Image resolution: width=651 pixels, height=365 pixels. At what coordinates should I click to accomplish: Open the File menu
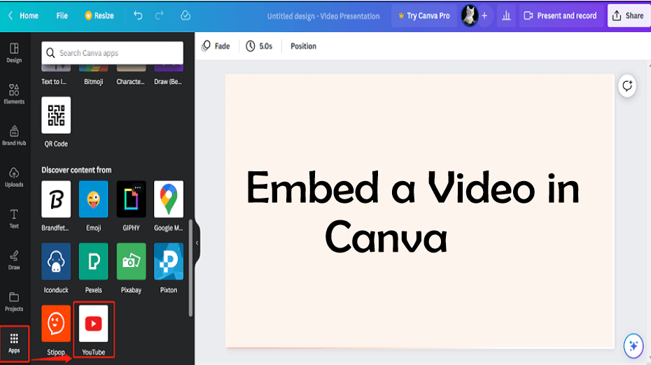click(x=62, y=15)
